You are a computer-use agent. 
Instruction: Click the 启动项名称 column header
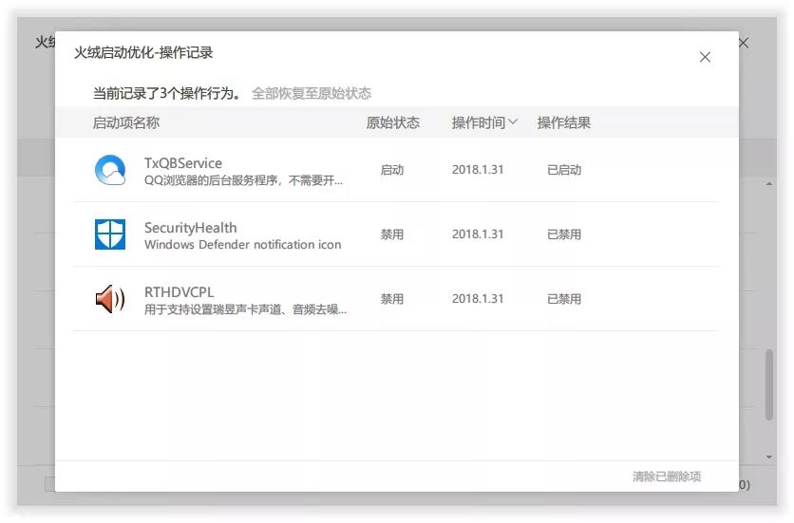coord(126,122)
